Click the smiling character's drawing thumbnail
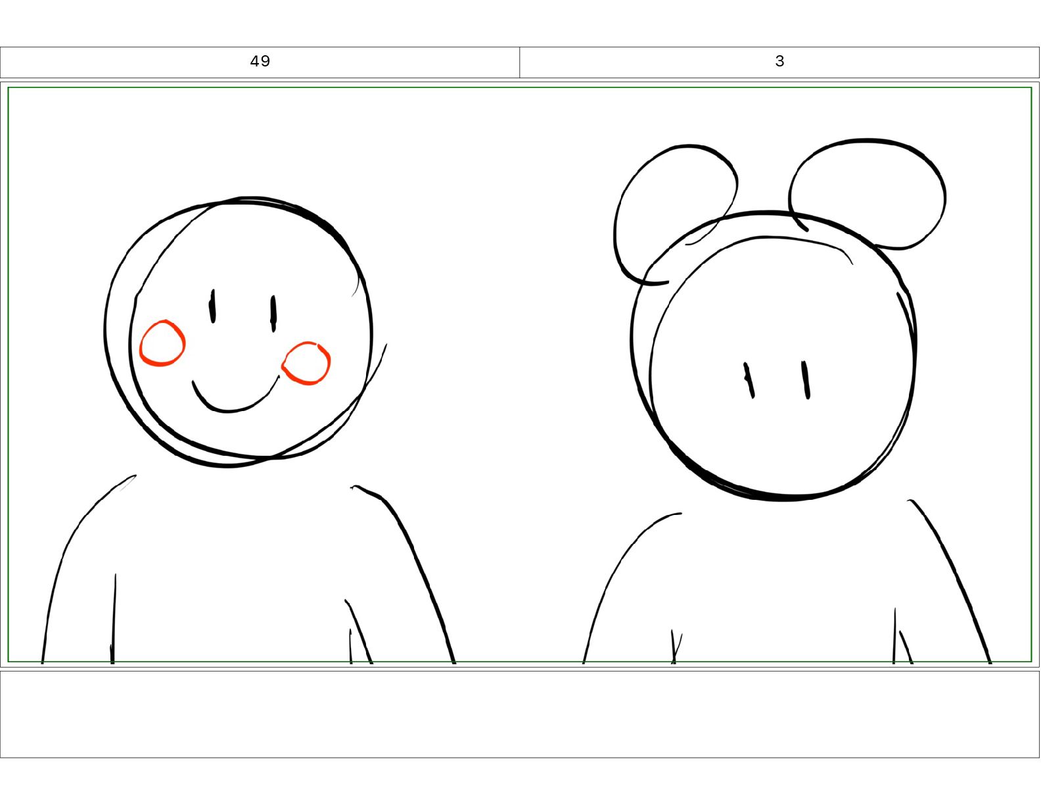Image resolution: width=1041 pixels, height=805 pixels. (247, 429)
